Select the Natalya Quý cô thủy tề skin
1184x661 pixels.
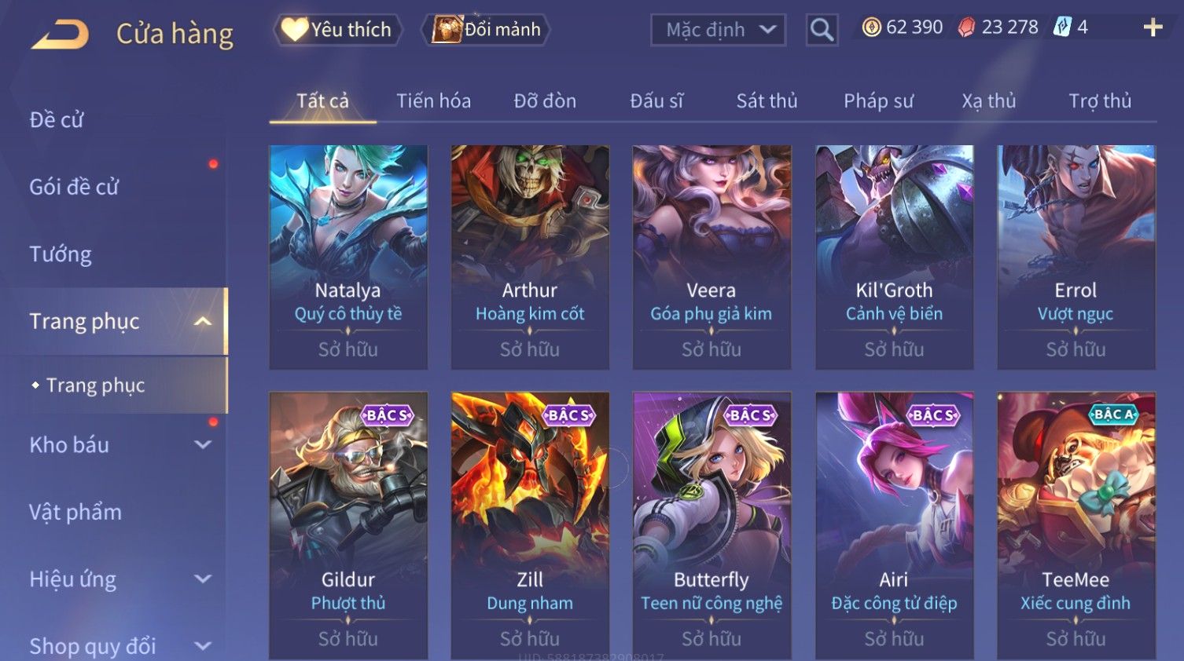click(348, 257)
